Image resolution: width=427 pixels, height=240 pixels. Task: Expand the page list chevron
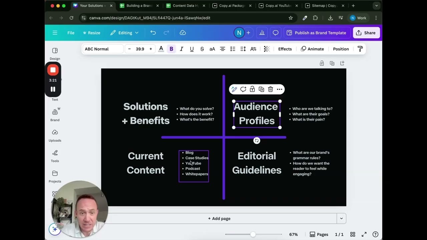[x=341, y=219]
